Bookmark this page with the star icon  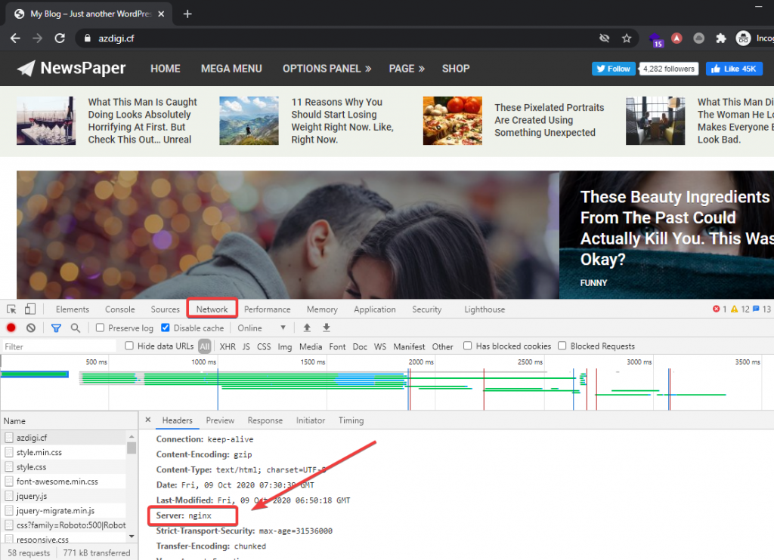tap(627, 38)
